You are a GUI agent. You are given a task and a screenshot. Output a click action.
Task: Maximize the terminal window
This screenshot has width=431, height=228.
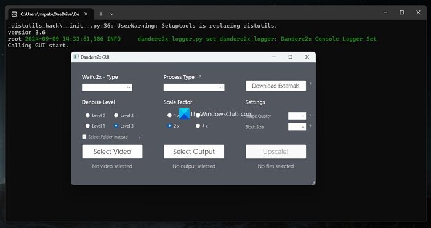coord(402,12)
